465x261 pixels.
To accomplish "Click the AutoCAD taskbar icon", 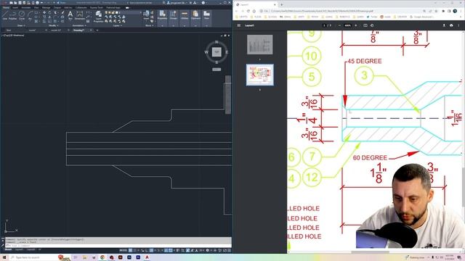I will 147,257.
